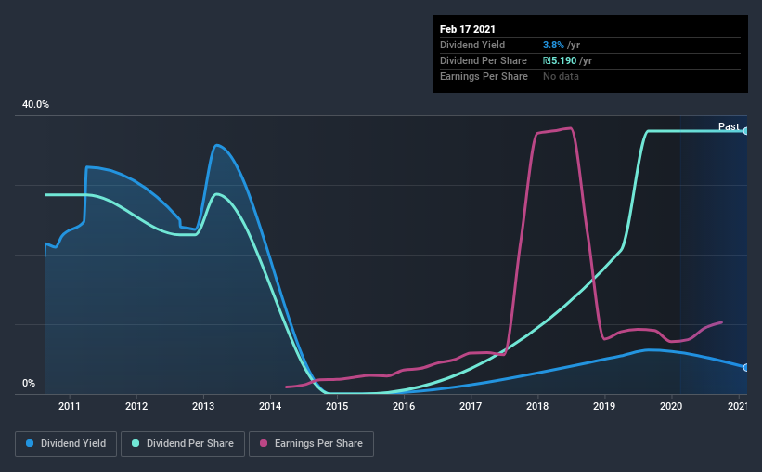Toggle the Dividend Yield legend series
The height and width of the screenshot is (472, 762).
66,444
